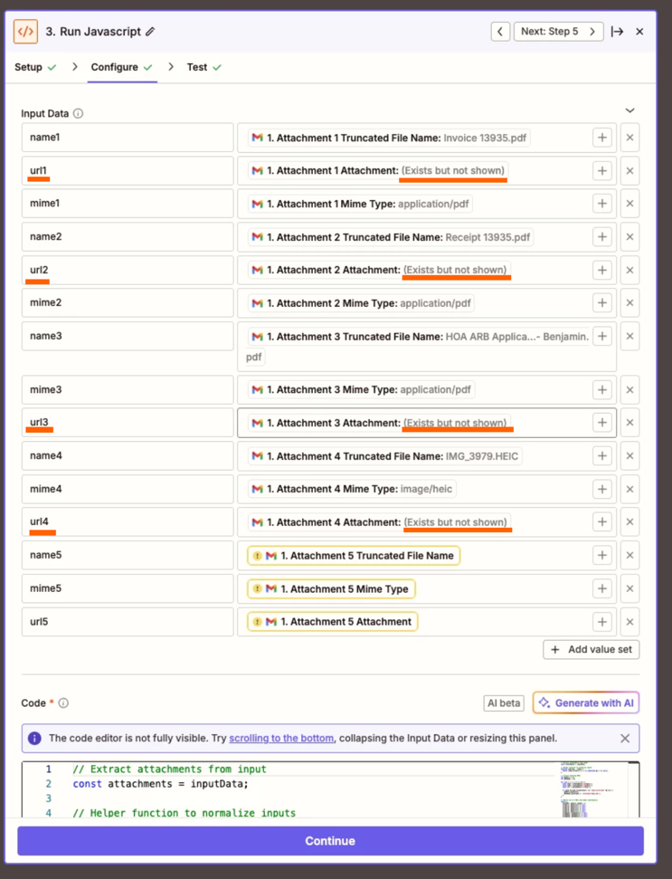Remove the name1 row with X

click(x=630, y=138)
